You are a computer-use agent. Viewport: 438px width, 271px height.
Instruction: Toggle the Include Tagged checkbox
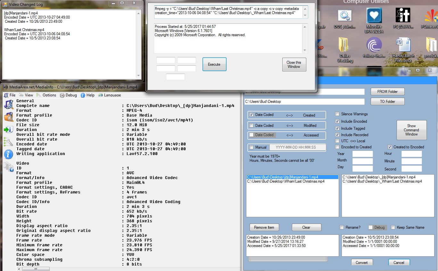click(x=337, y=128)
